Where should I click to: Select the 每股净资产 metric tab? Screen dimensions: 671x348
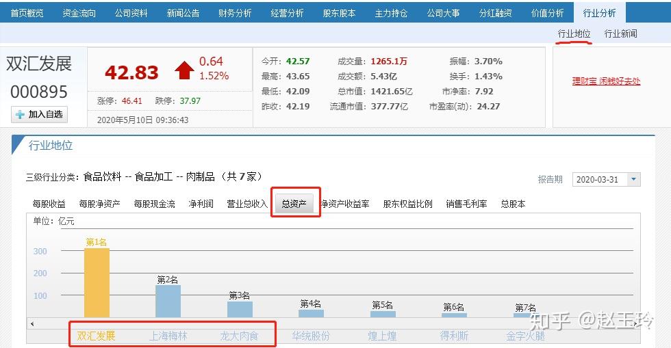click(x=100, y=204)
